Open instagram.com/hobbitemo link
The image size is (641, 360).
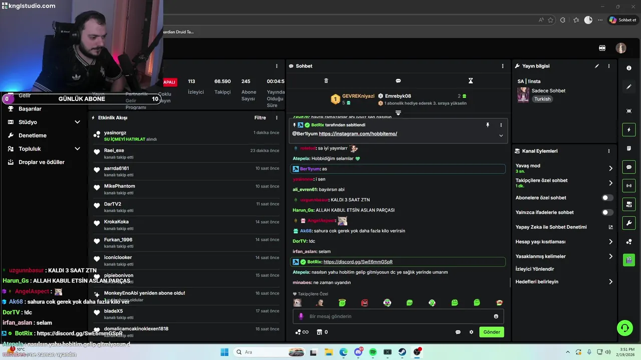click(x=358, y=134)
